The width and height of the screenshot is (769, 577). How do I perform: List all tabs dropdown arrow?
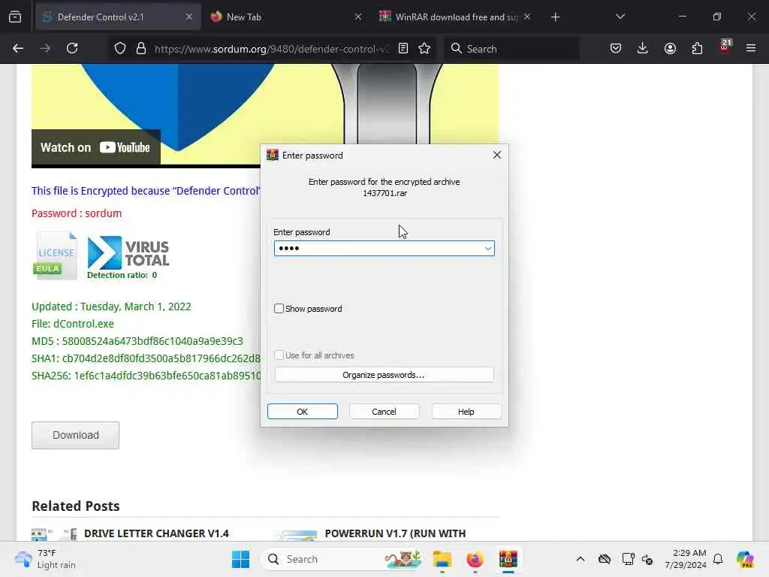pyautogui.click(x=620, y=17)
